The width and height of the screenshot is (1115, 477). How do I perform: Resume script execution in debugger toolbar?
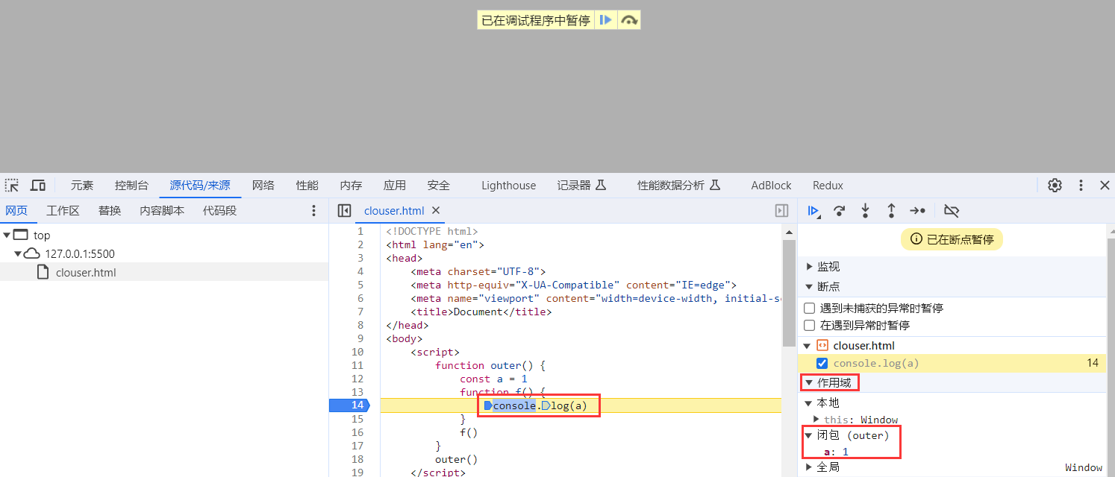813,211
